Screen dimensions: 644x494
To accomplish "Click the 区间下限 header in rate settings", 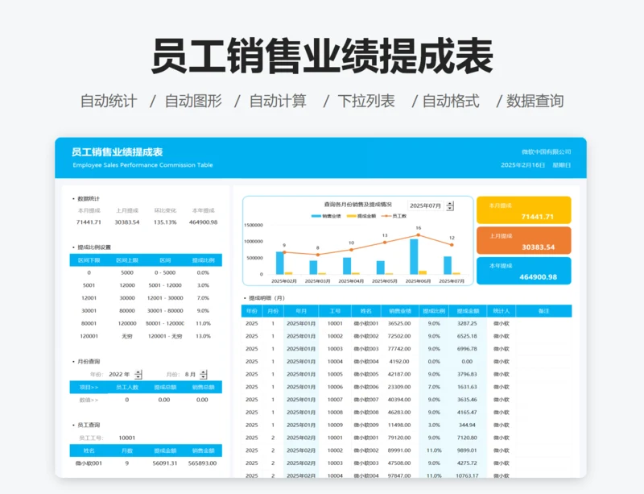I will 89,260.
